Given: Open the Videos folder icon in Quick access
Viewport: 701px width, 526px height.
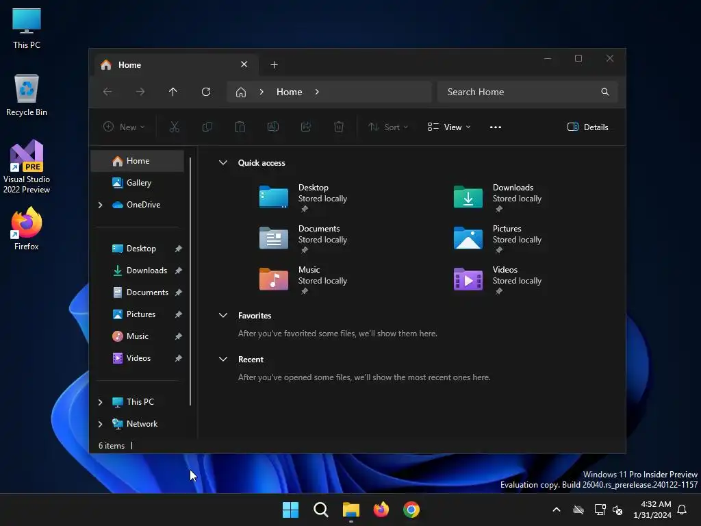Looking at the screenshot, I should [468, 279].
